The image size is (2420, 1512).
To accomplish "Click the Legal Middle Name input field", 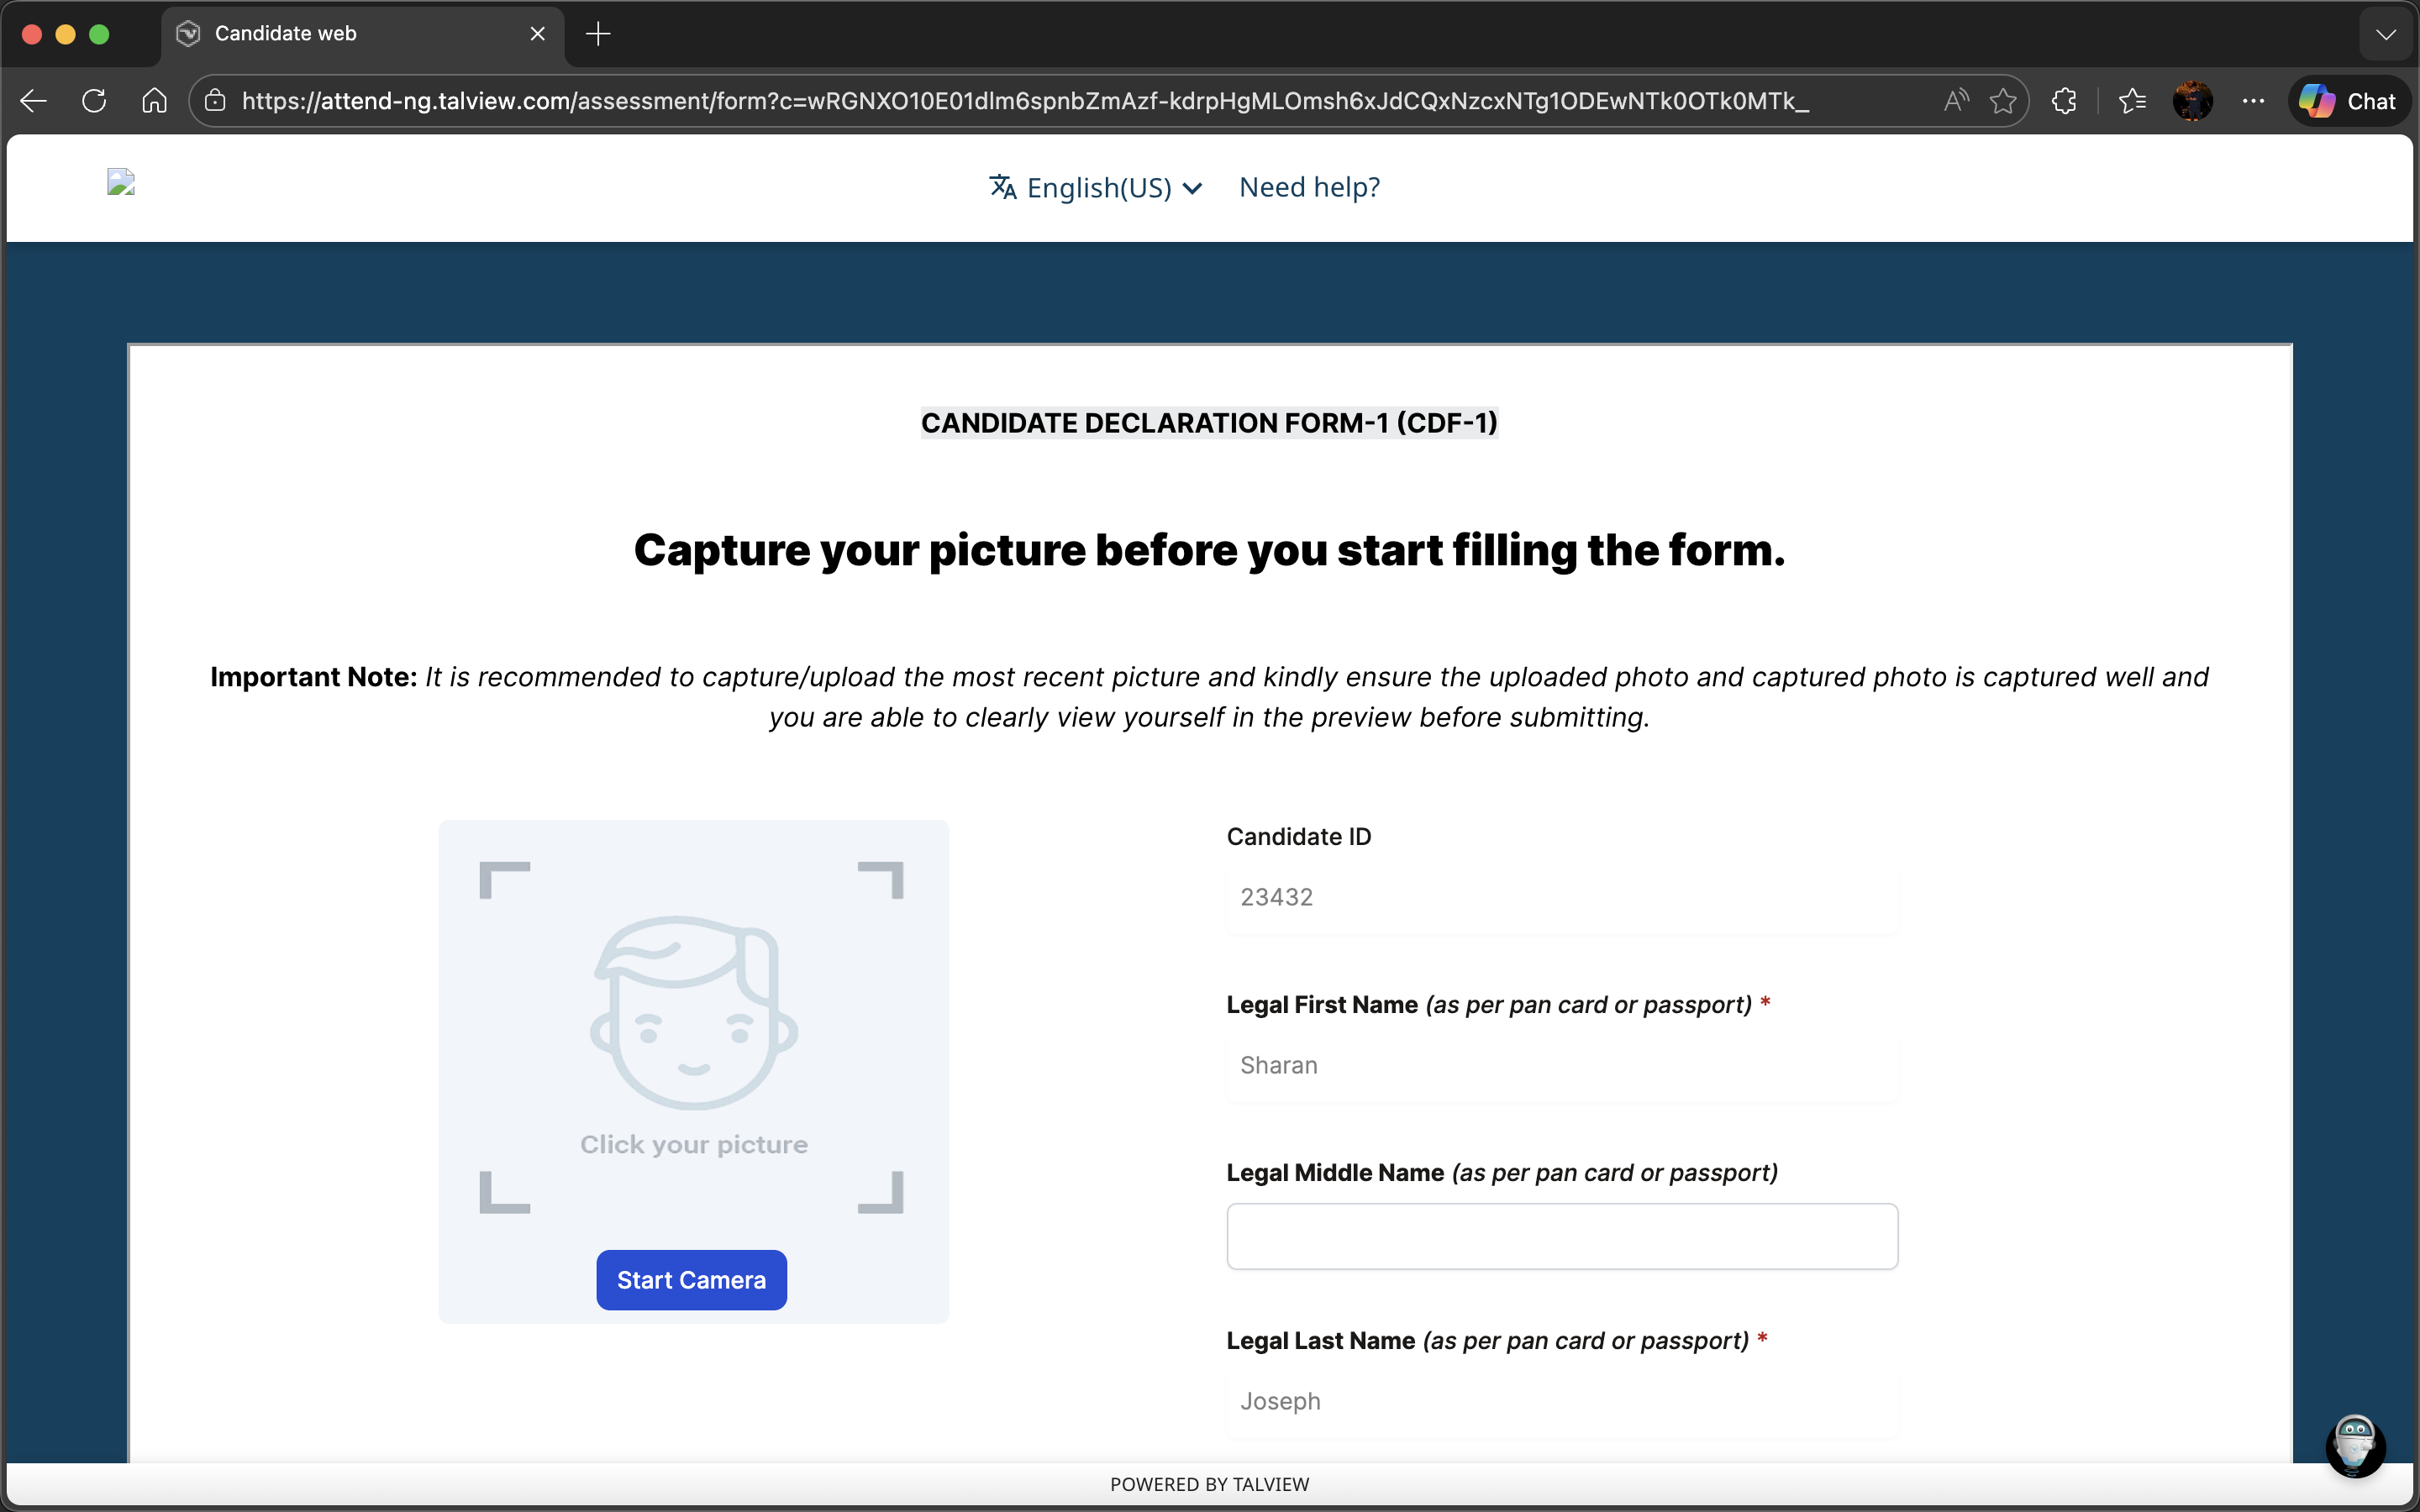I will 1561,1236.
